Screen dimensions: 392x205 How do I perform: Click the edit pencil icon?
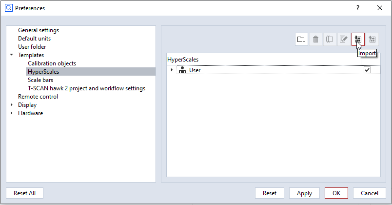pos(343,40)
